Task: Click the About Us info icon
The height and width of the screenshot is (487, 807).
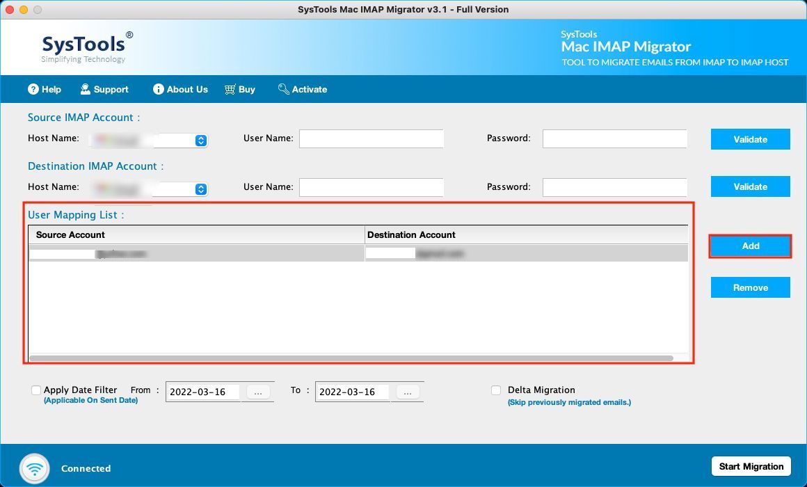Action: 159,89
